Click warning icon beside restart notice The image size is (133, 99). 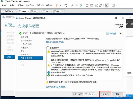click(x=47, y=82)
